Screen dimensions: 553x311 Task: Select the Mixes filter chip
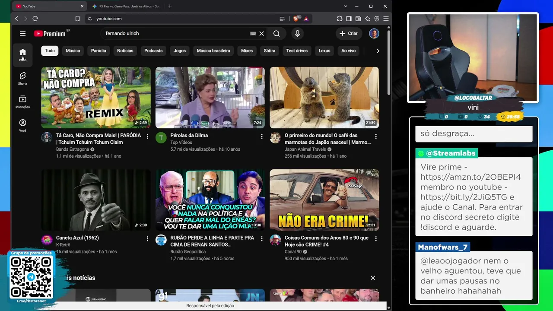[x=247, y=51]
